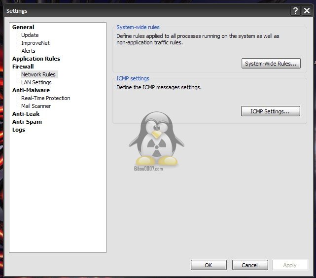Image resolution: width=316 pixels, height=278 pixels.
Task: Confirm with the OK button
Action: point(209,265)
